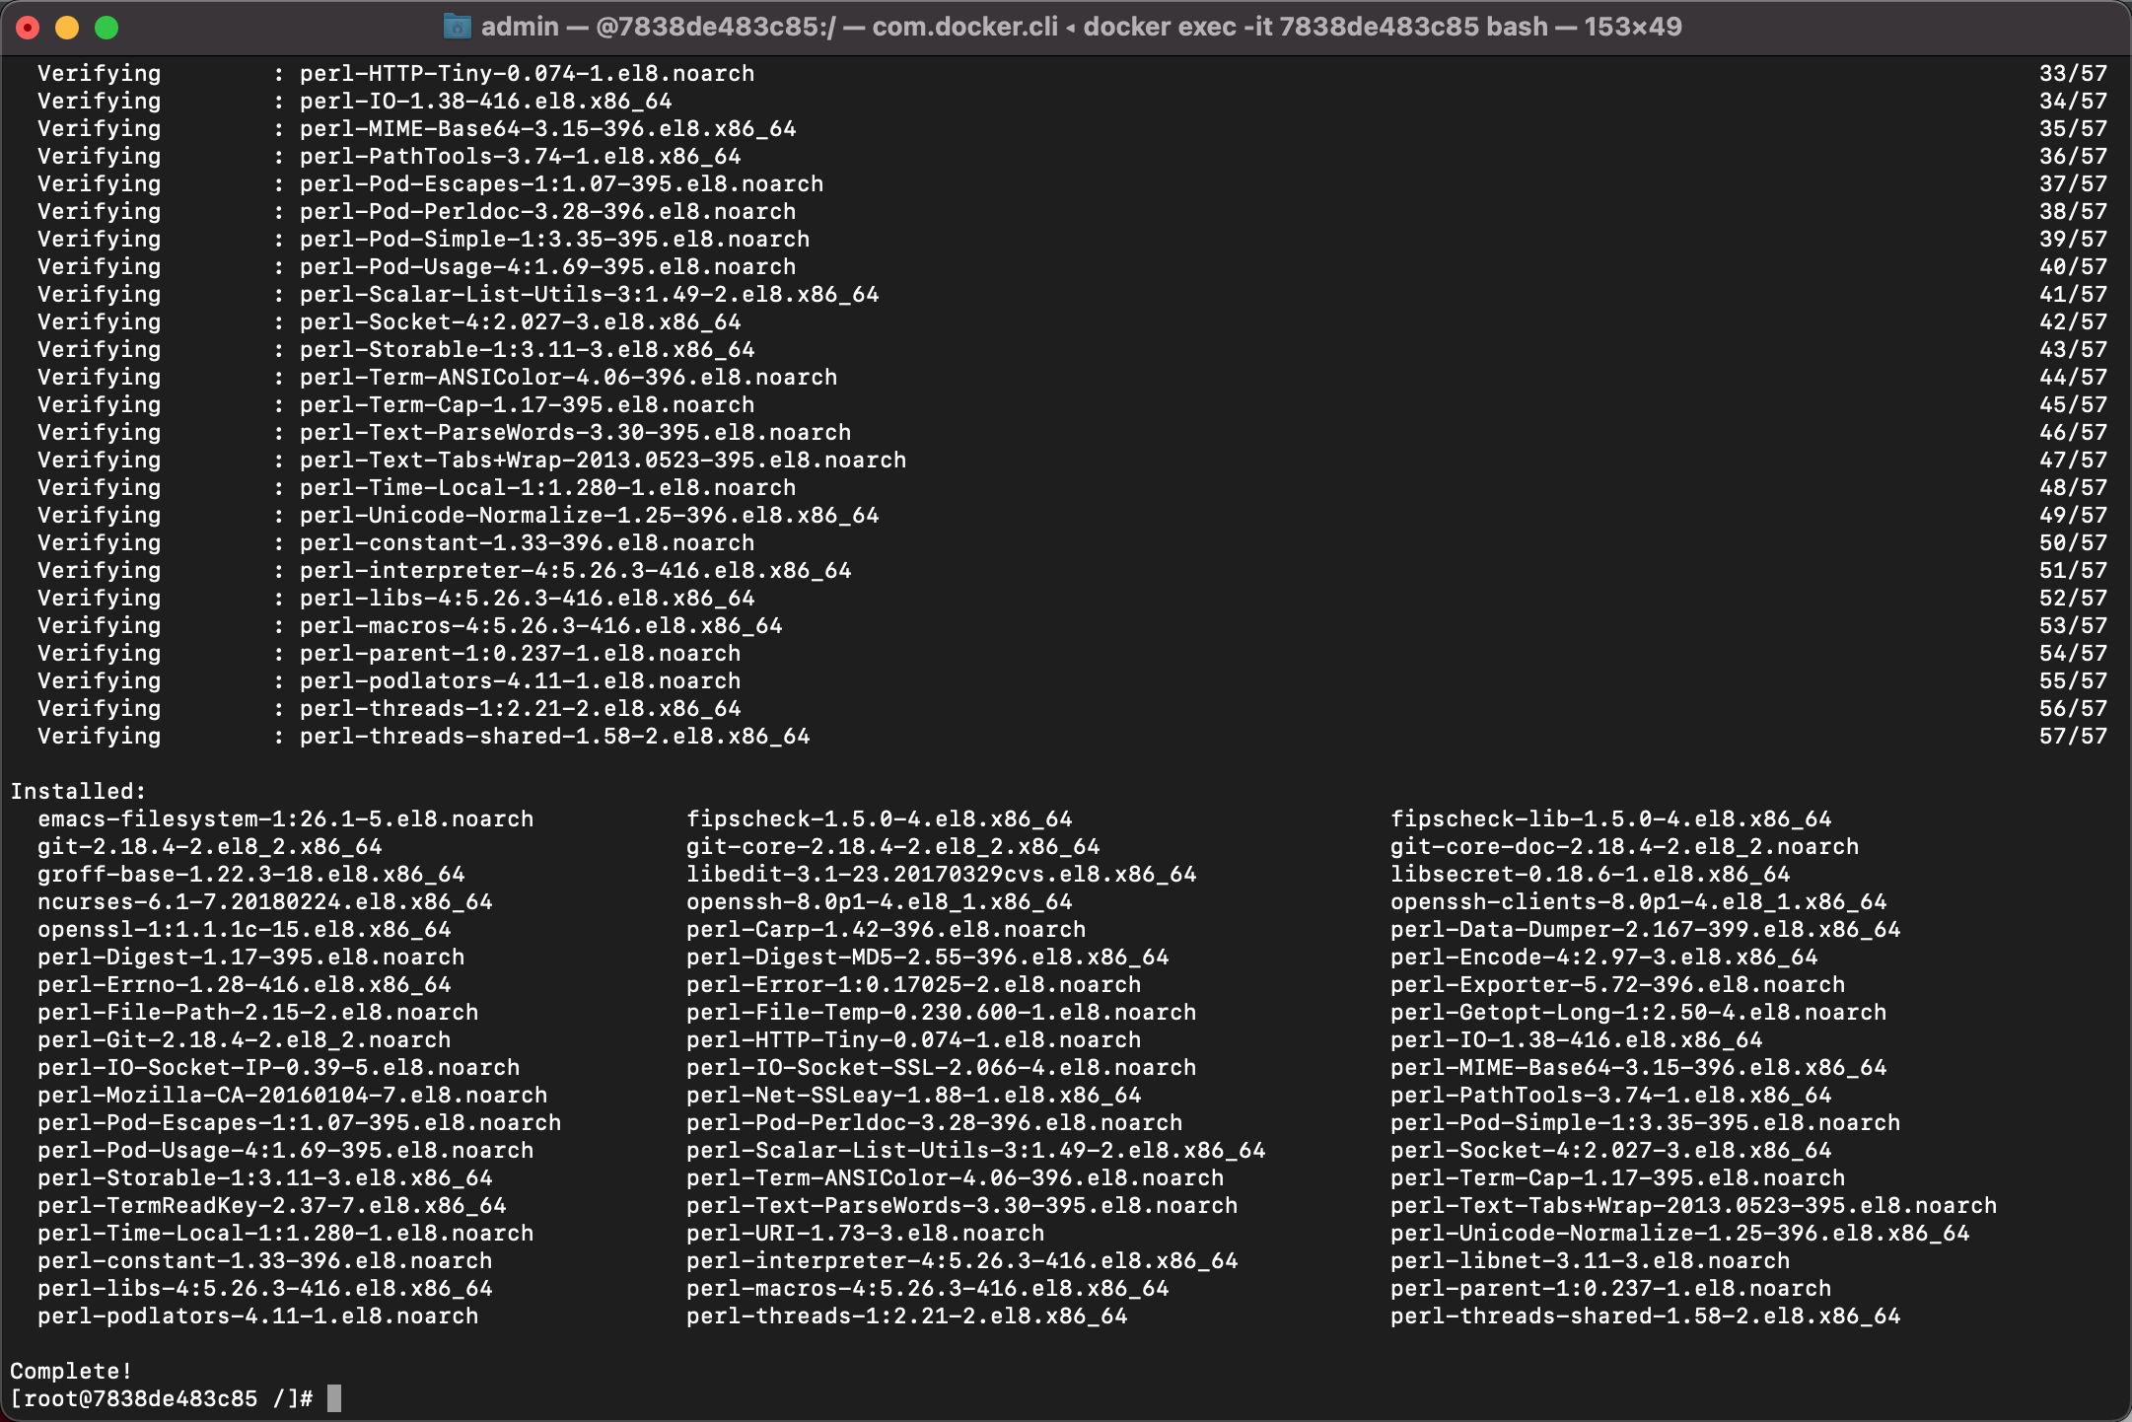
Task: Click the window title text in the title bar
Action: pyautogui.click(x=1081, y=27)
